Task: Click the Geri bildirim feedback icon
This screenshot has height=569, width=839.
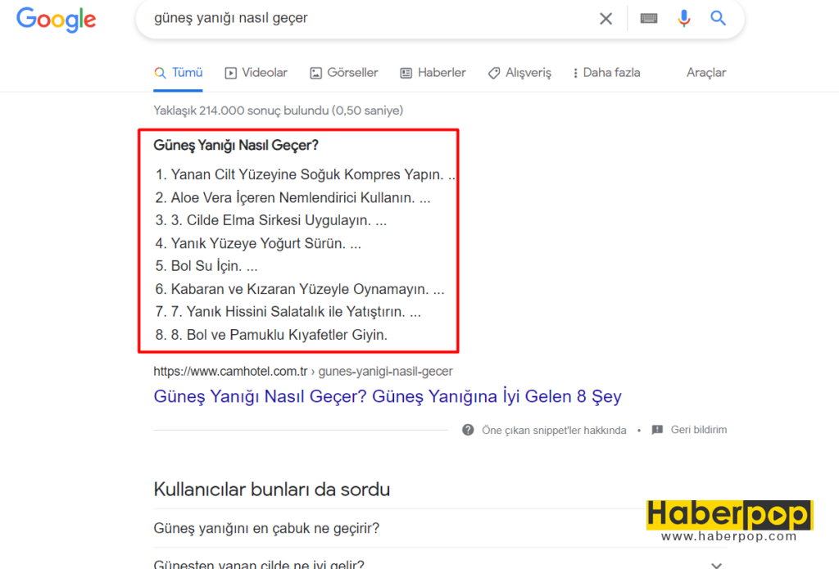Action: point(657,430)
